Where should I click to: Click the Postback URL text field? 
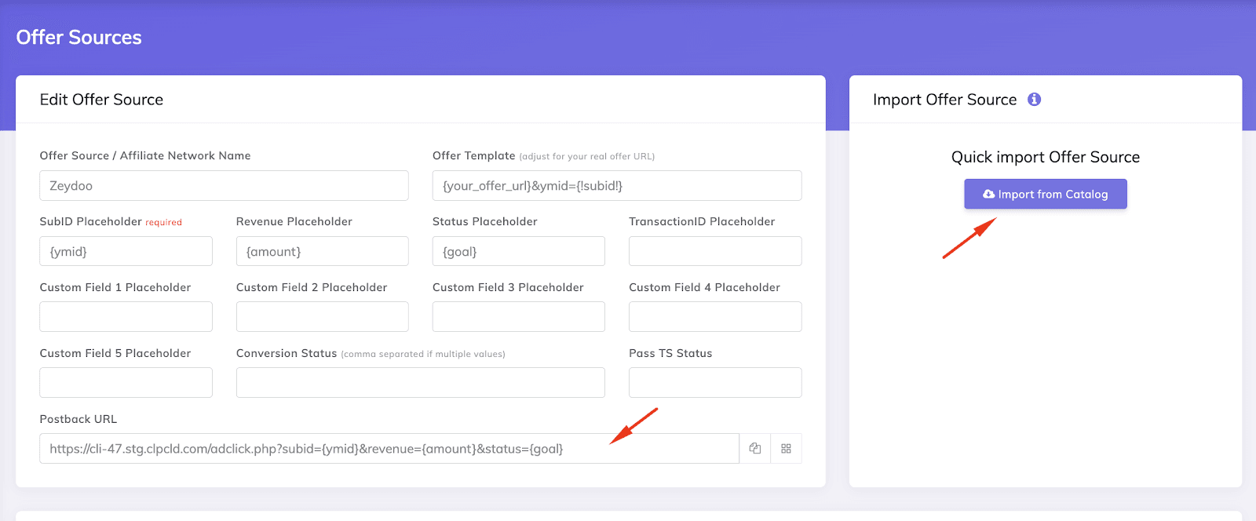click(x=389, y=449)
